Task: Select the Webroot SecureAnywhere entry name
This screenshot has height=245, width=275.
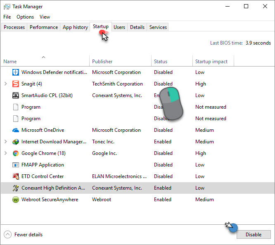Action: (50, 200)
